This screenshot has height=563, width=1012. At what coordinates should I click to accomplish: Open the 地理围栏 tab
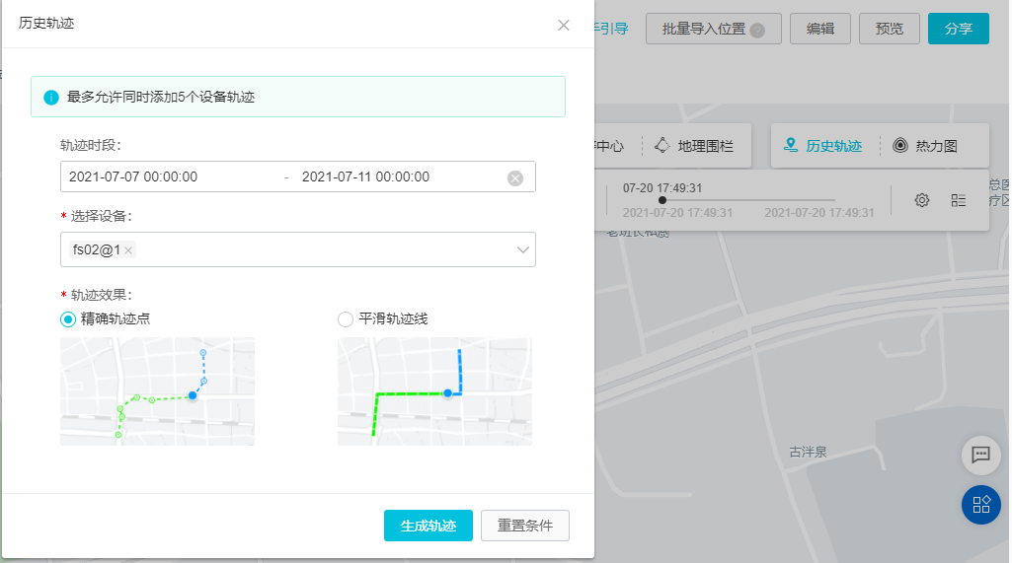702,146
